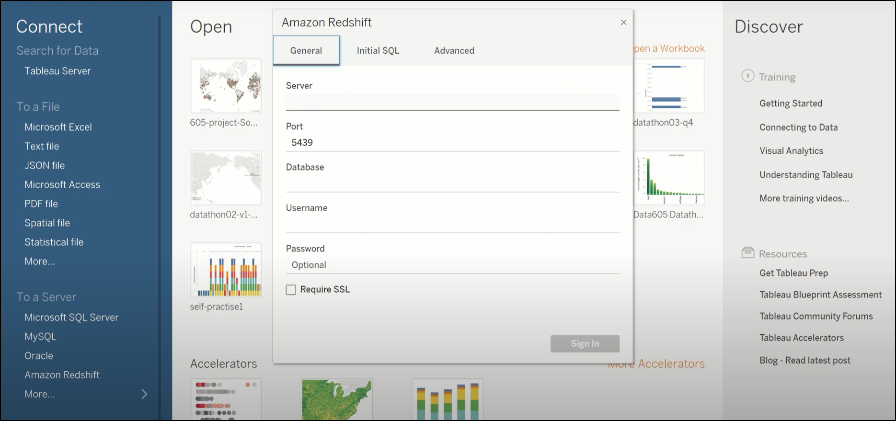Switch to the Initial SQL tab
This screenshot has width=896, height=421.
(x=378, y=51)
